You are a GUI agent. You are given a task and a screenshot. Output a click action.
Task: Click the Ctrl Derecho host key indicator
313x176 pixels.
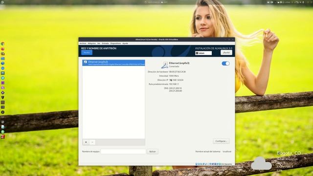(x=226, y=164)
